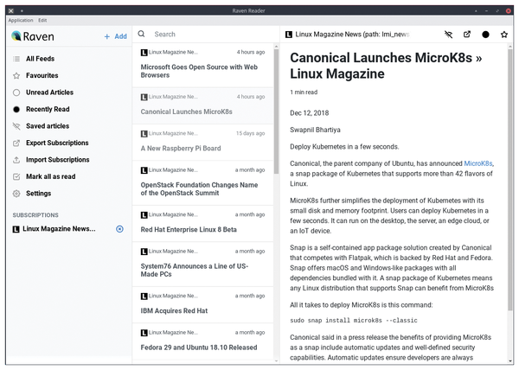Open Settings from sidebar
This screenshot has height=370, width=519.
click(x=38, y=194)
